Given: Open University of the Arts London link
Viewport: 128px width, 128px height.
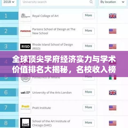Looking at the screenshot, I should point(52,93).
